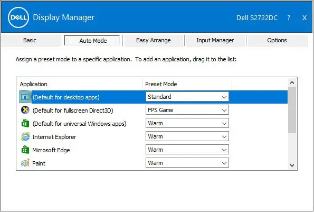
Task: Close the Display Manager window
Action: tap(305, 17)
